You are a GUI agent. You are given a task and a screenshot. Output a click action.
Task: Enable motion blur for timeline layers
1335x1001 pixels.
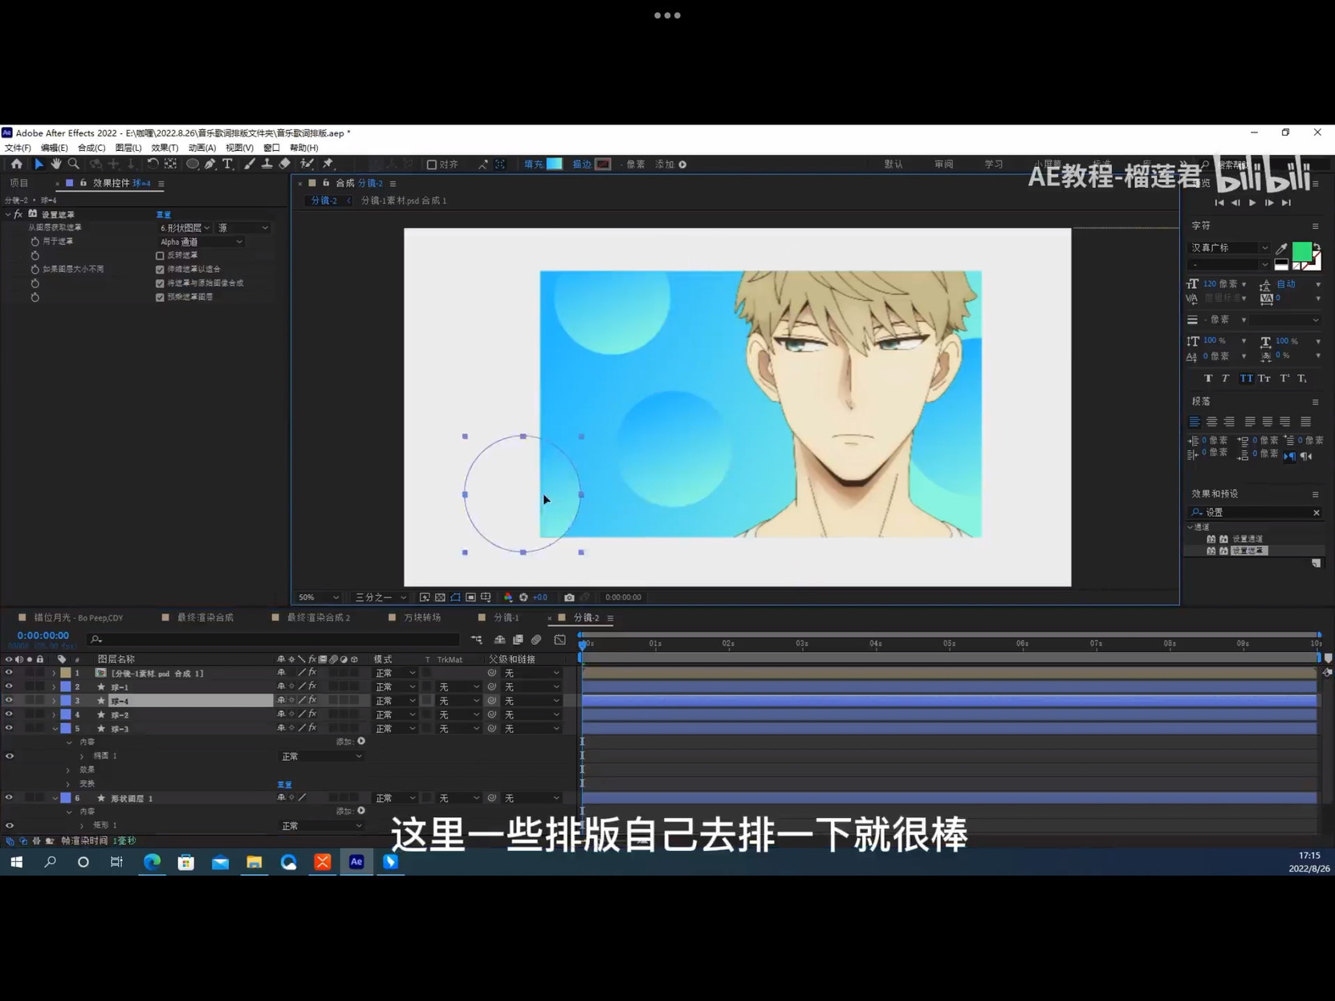pos(536,640)
